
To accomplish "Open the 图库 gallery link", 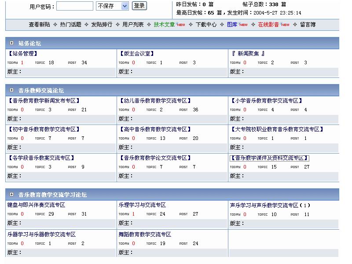I will pos(232,25).
